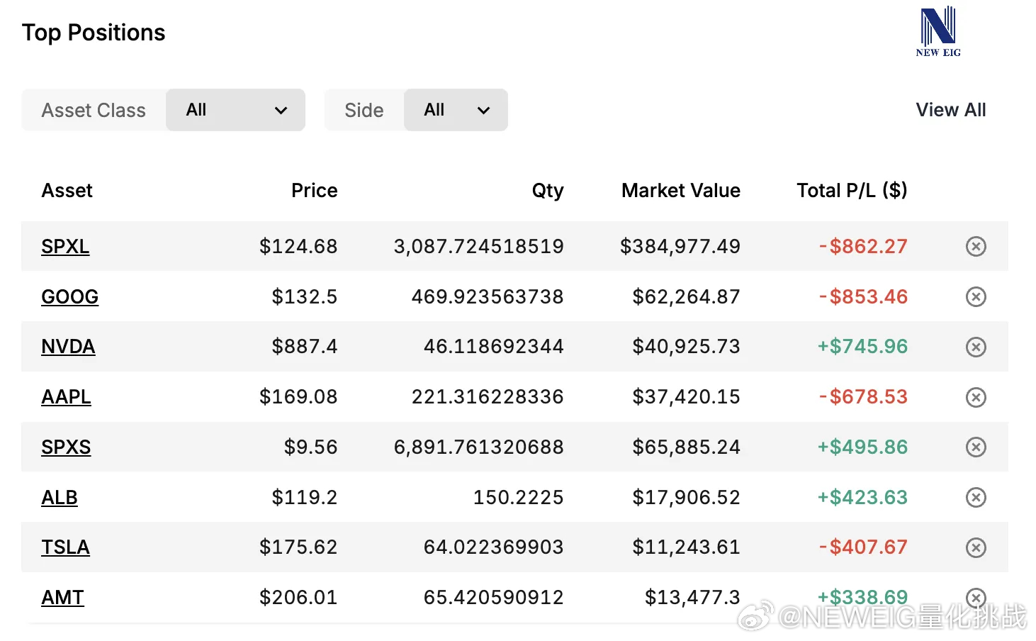Close the TSLA position with its X icon
The image size is (1036, 641).
(976, 547)
